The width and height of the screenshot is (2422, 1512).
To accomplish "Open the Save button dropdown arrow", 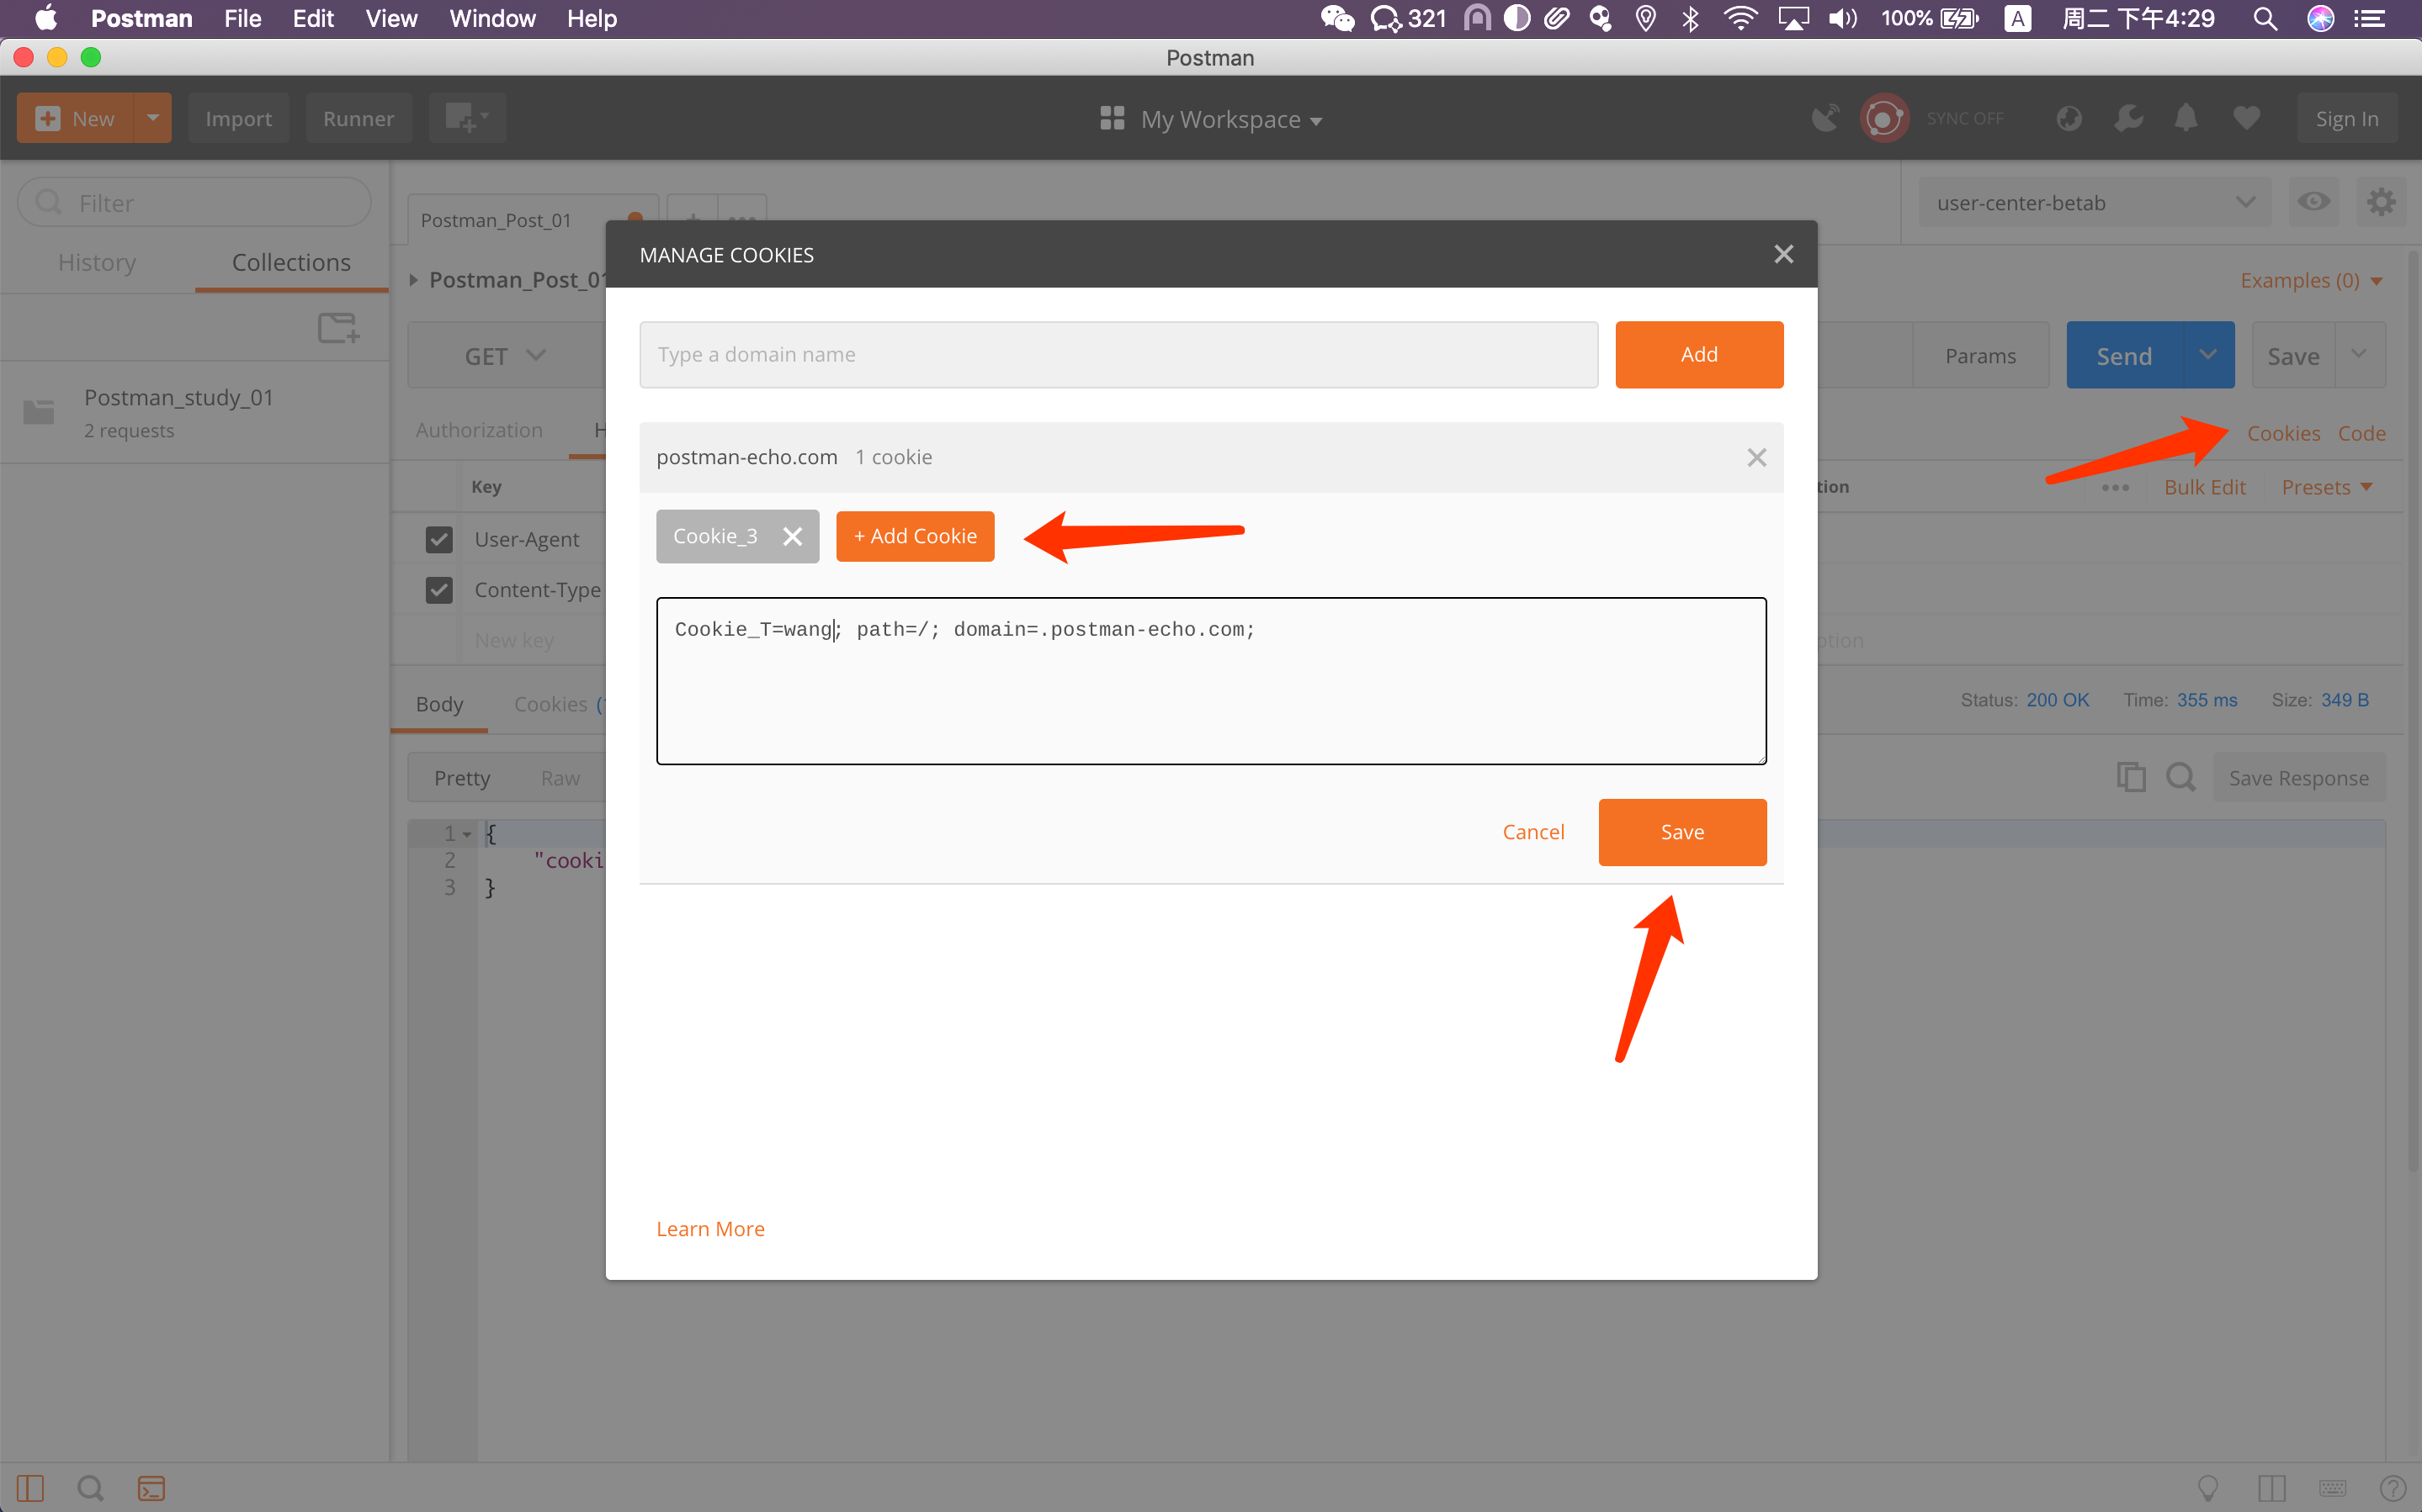I will [x=2359, y=355].
